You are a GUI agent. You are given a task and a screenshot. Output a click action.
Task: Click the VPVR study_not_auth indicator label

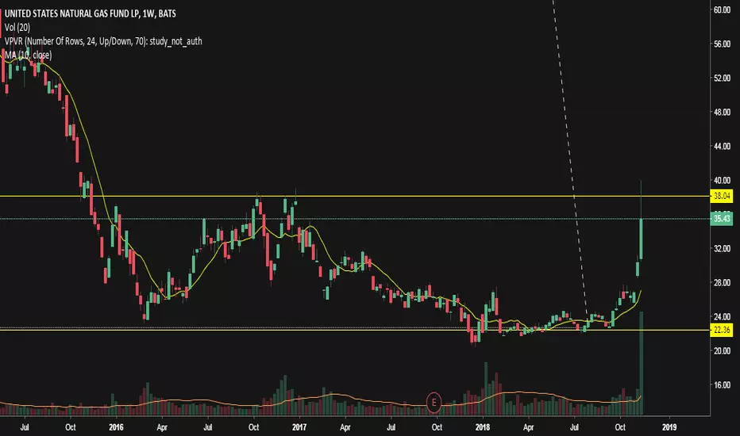[x=103, y=41]
